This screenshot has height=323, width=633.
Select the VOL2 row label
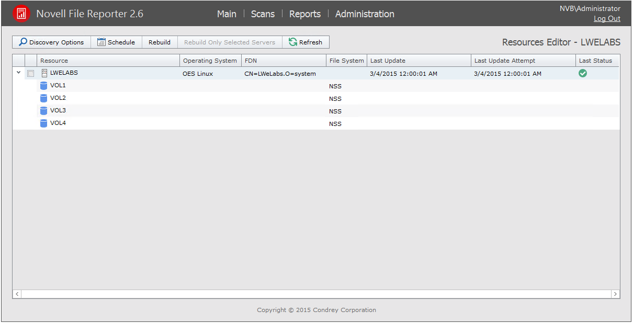tap(58, 98)
